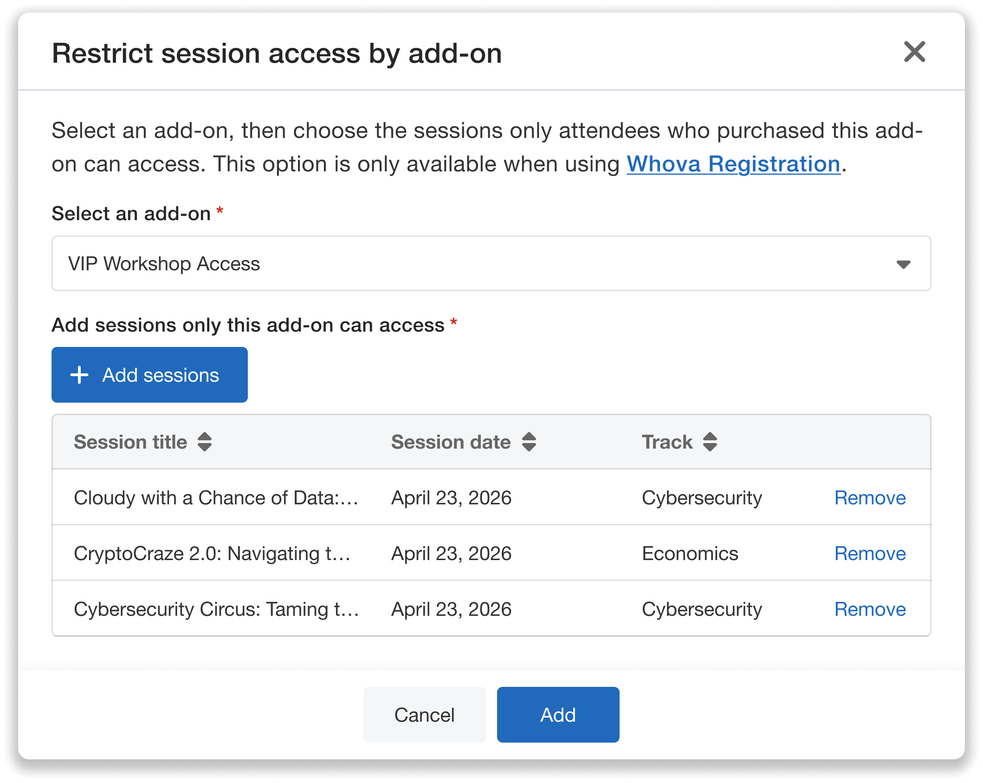Sort sessions by Session title header
This screenshot has width=983, height=783.
131,442
